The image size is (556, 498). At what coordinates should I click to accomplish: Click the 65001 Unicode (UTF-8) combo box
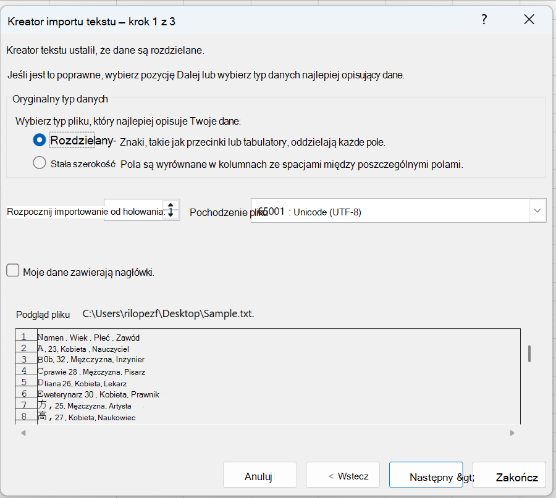click(398, 211)
